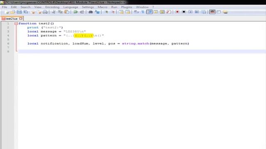Click Run macro multiple times icon
The image size is (266, 149).
197,12
